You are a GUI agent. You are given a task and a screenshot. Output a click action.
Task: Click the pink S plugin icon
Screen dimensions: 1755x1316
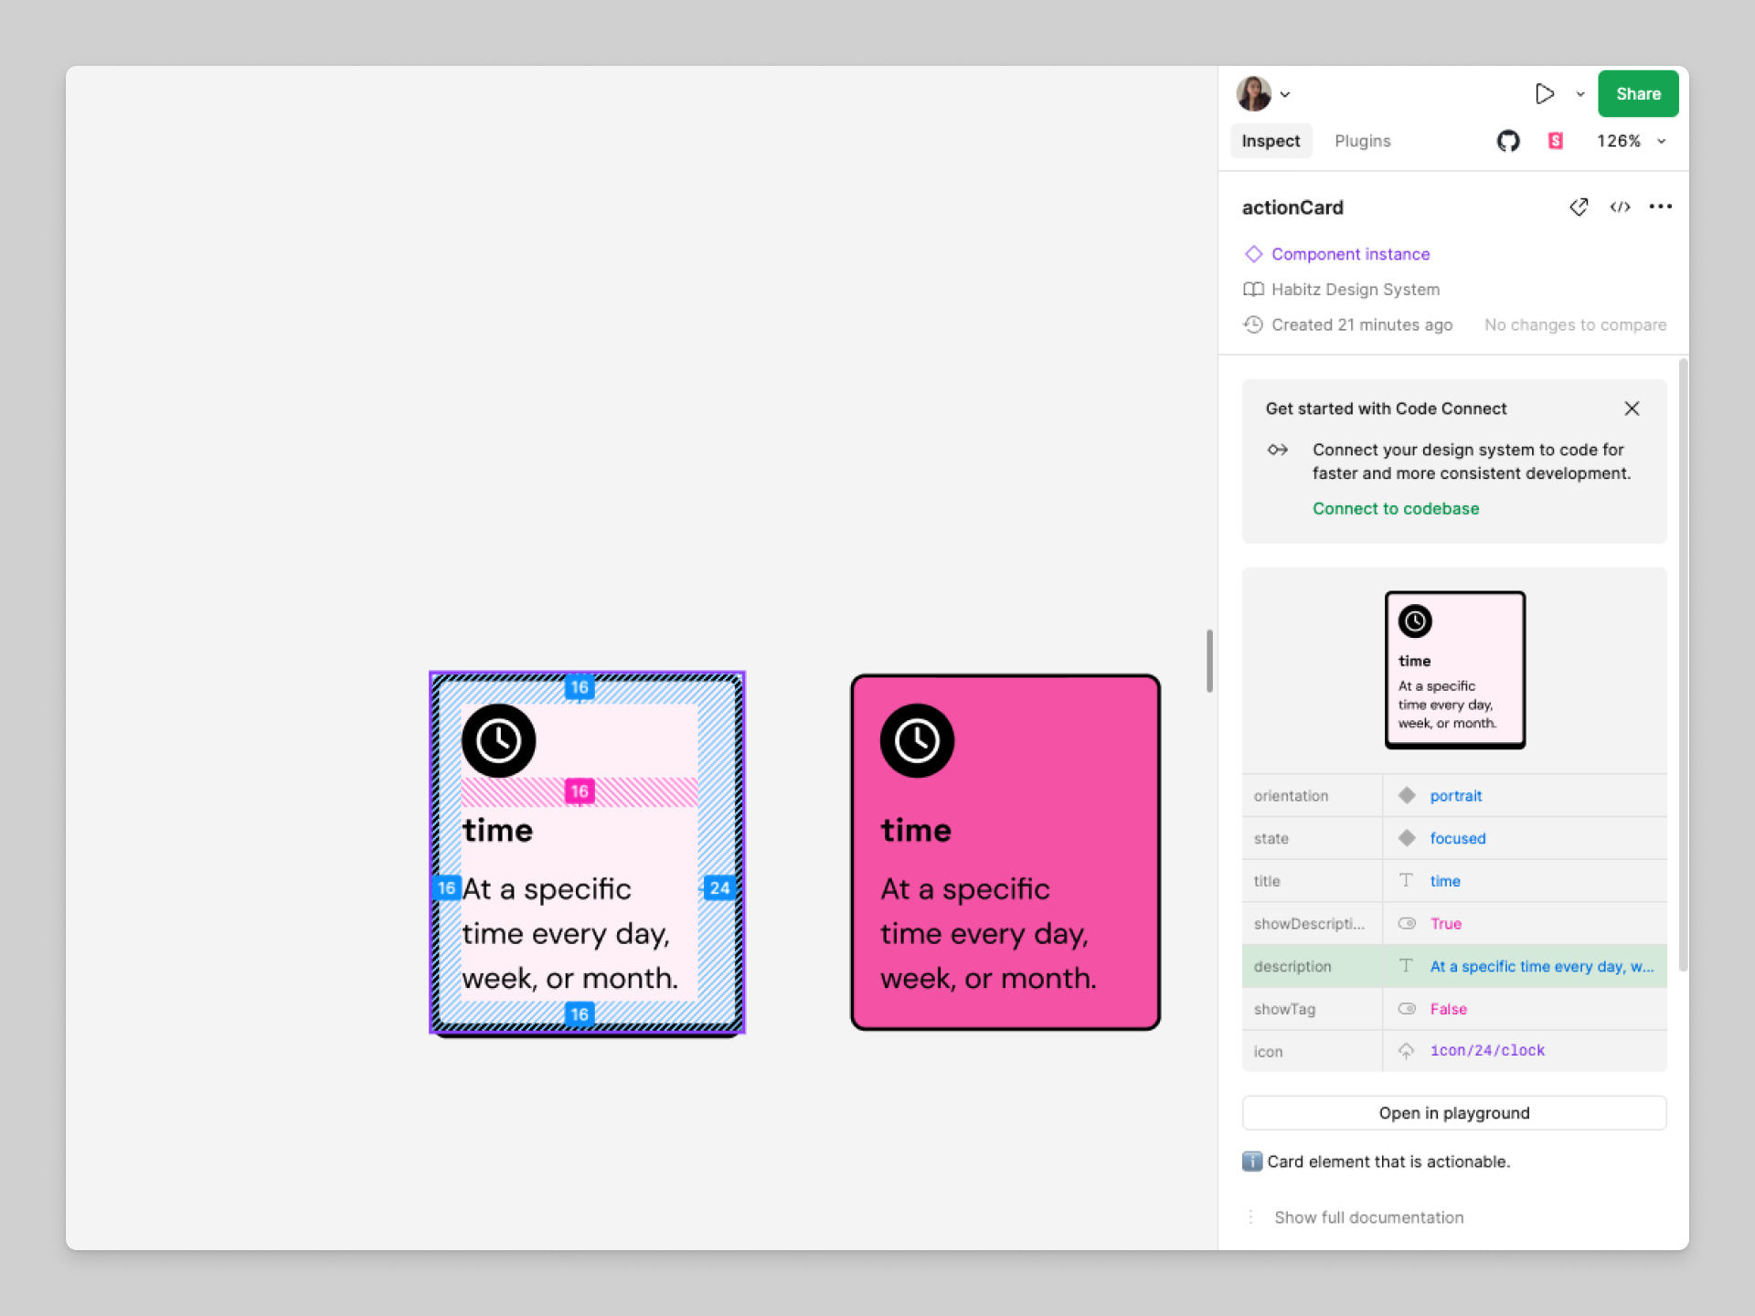coord(1555,141)
